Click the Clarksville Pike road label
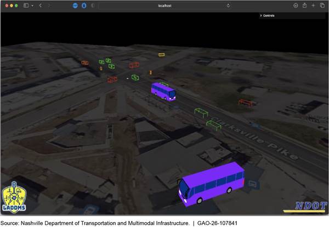 (254, 137)
